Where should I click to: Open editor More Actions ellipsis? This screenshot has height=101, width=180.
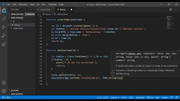(176, 10)
